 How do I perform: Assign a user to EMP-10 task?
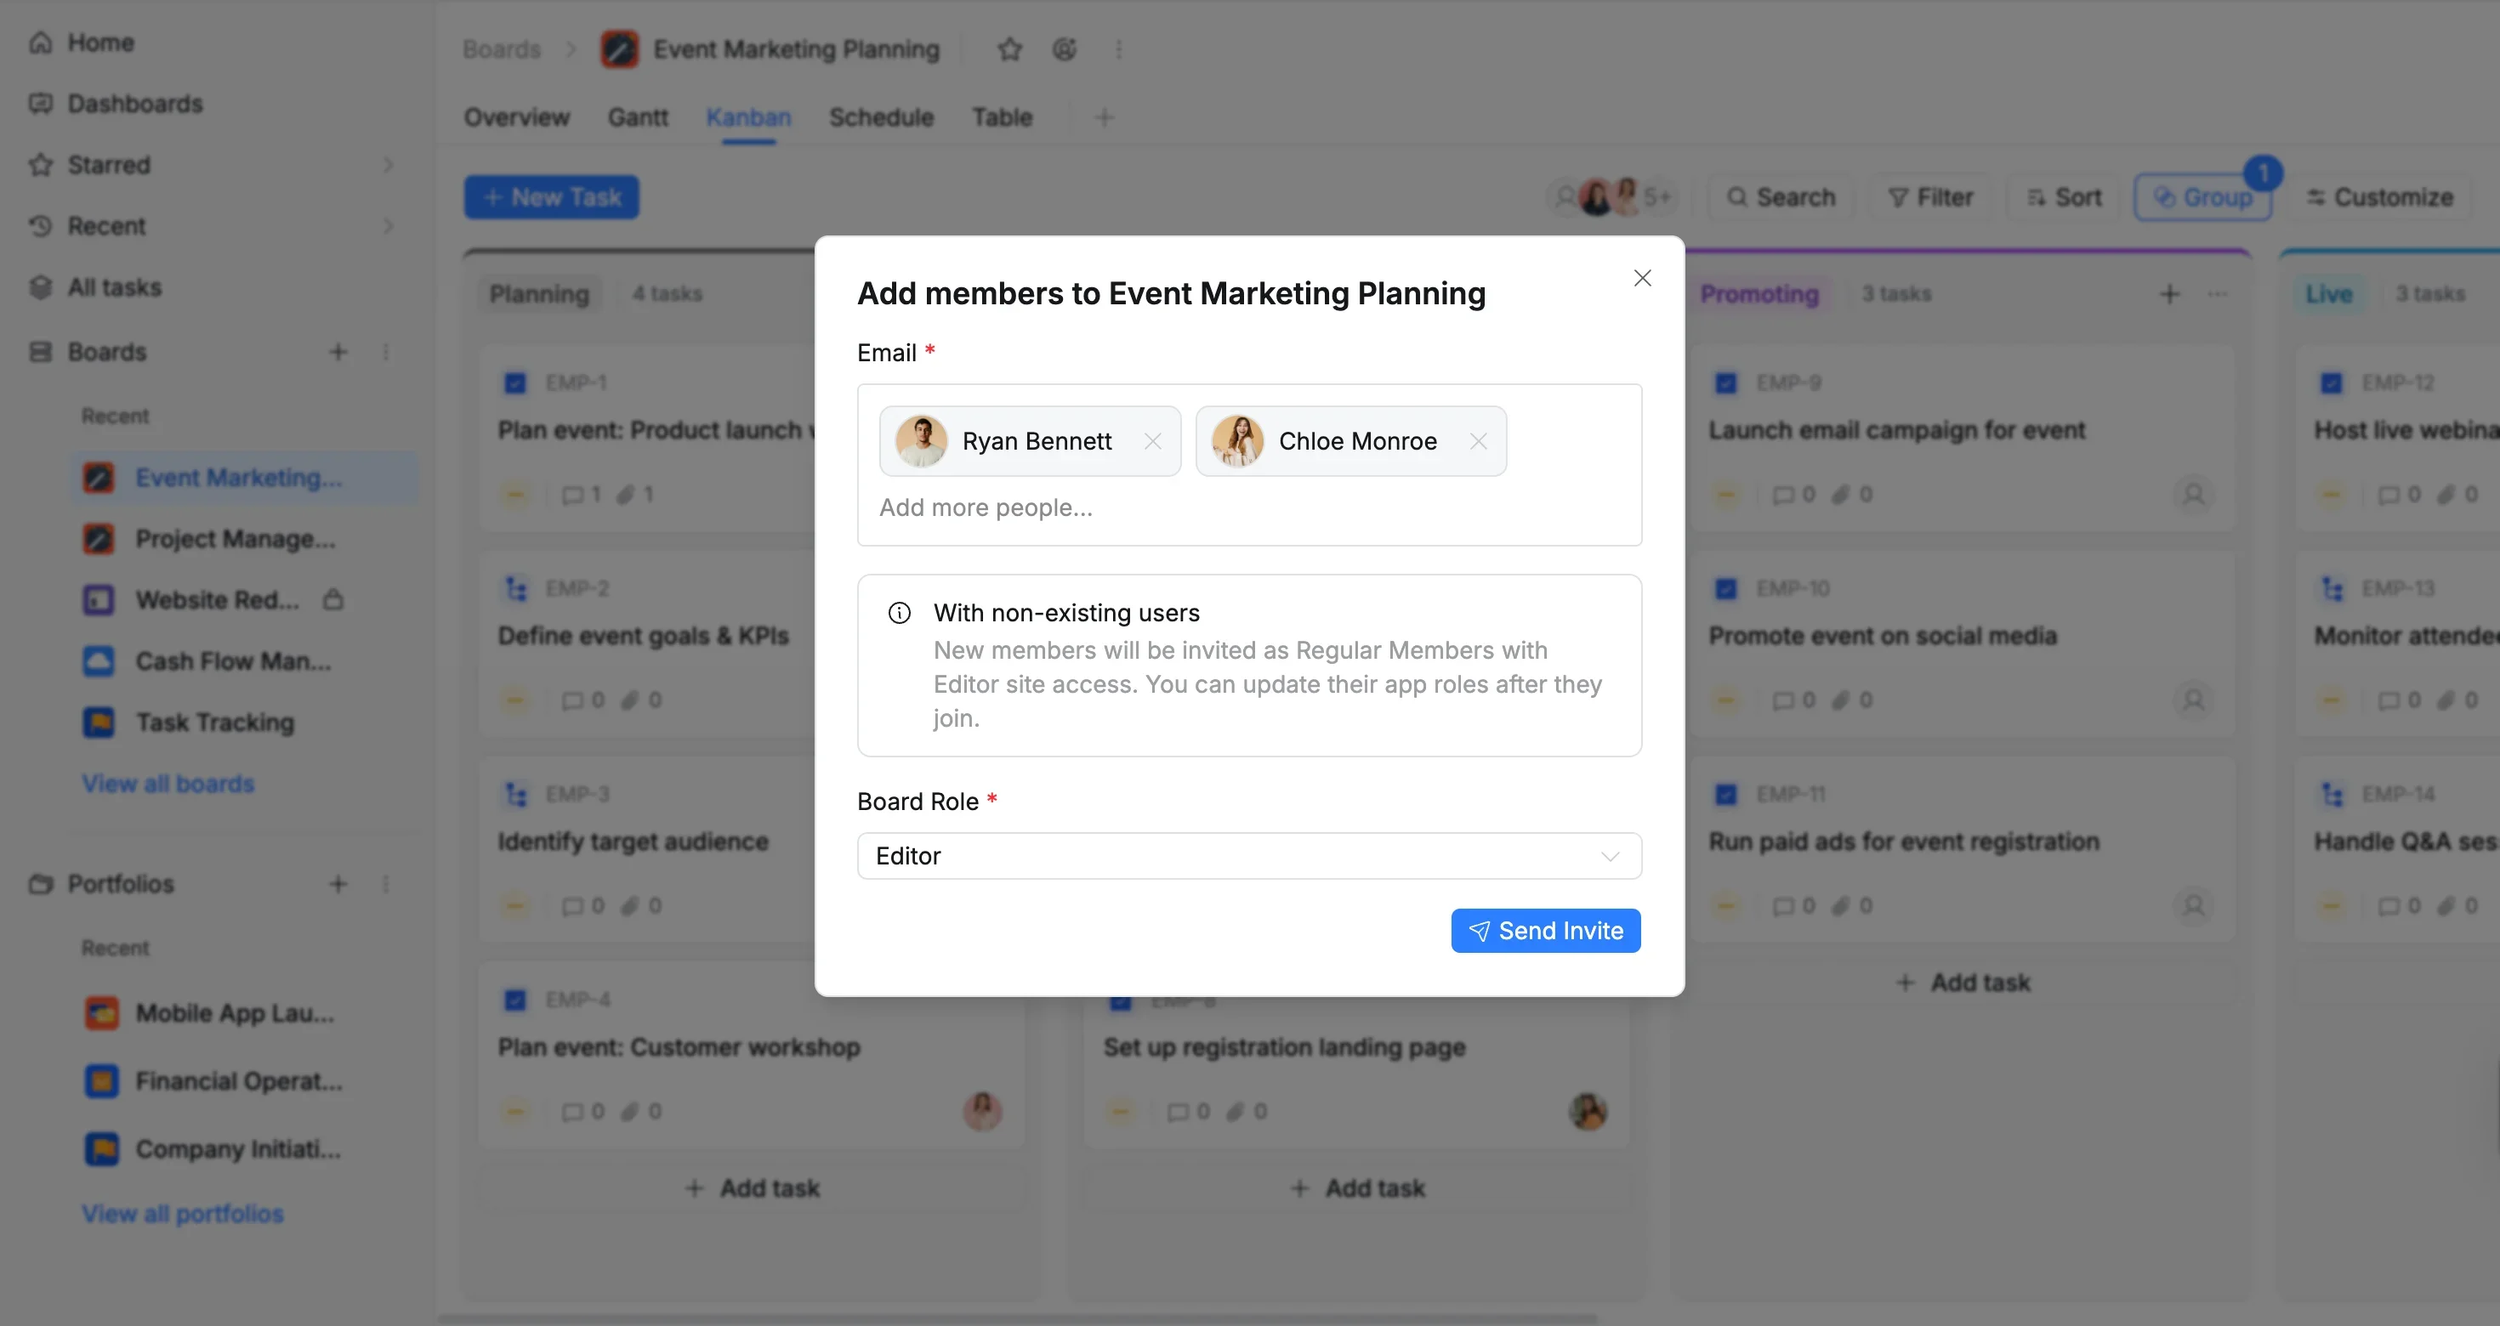(x=2193, y=700)
